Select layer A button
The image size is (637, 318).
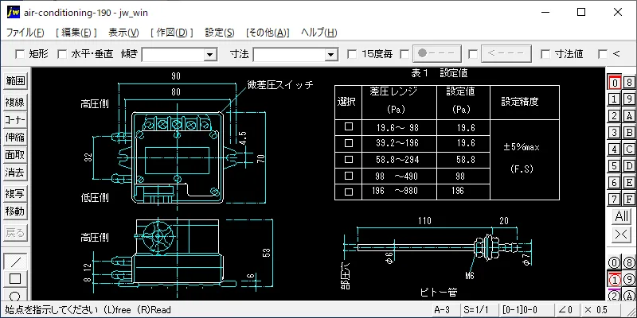pyautogui.click(x=629, y=115)
